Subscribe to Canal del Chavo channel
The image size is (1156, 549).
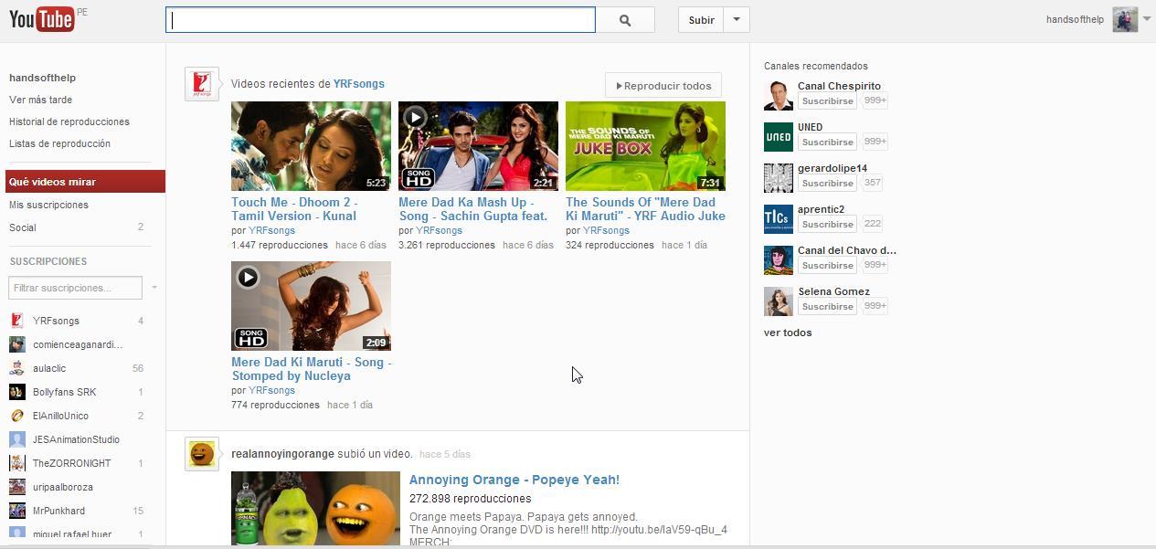pyautogui.click(x=827, y=266)
